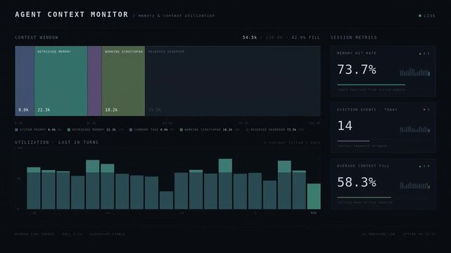
Task: Click the Retrieved Memory legend swatch
Action: click(69, 130)
